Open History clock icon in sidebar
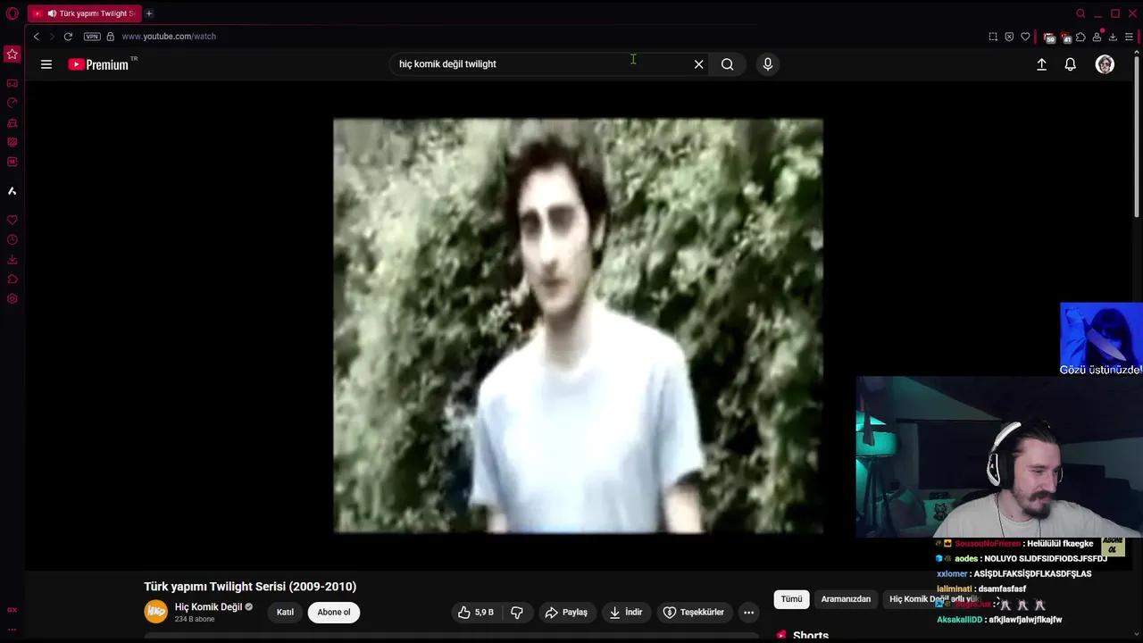 point(13,239)
